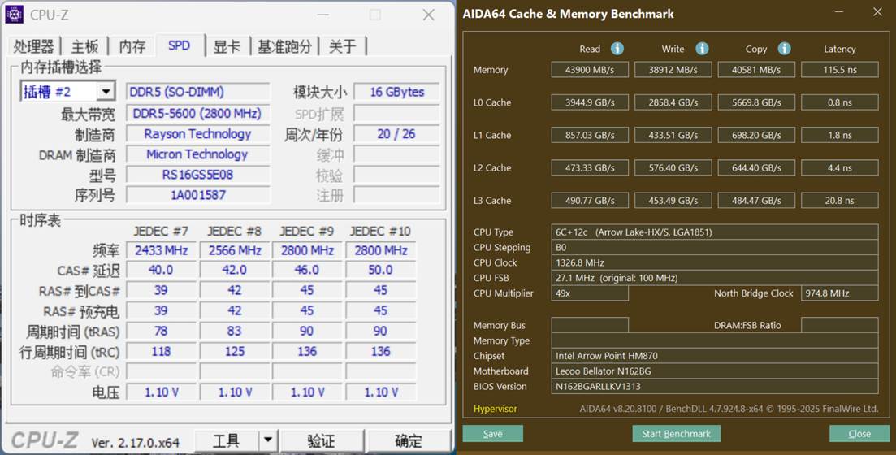The height and width of the screenshot is (455, 896).
Task: Click the CPU FSB value 27.1 MHz
Action: (715, 278)
